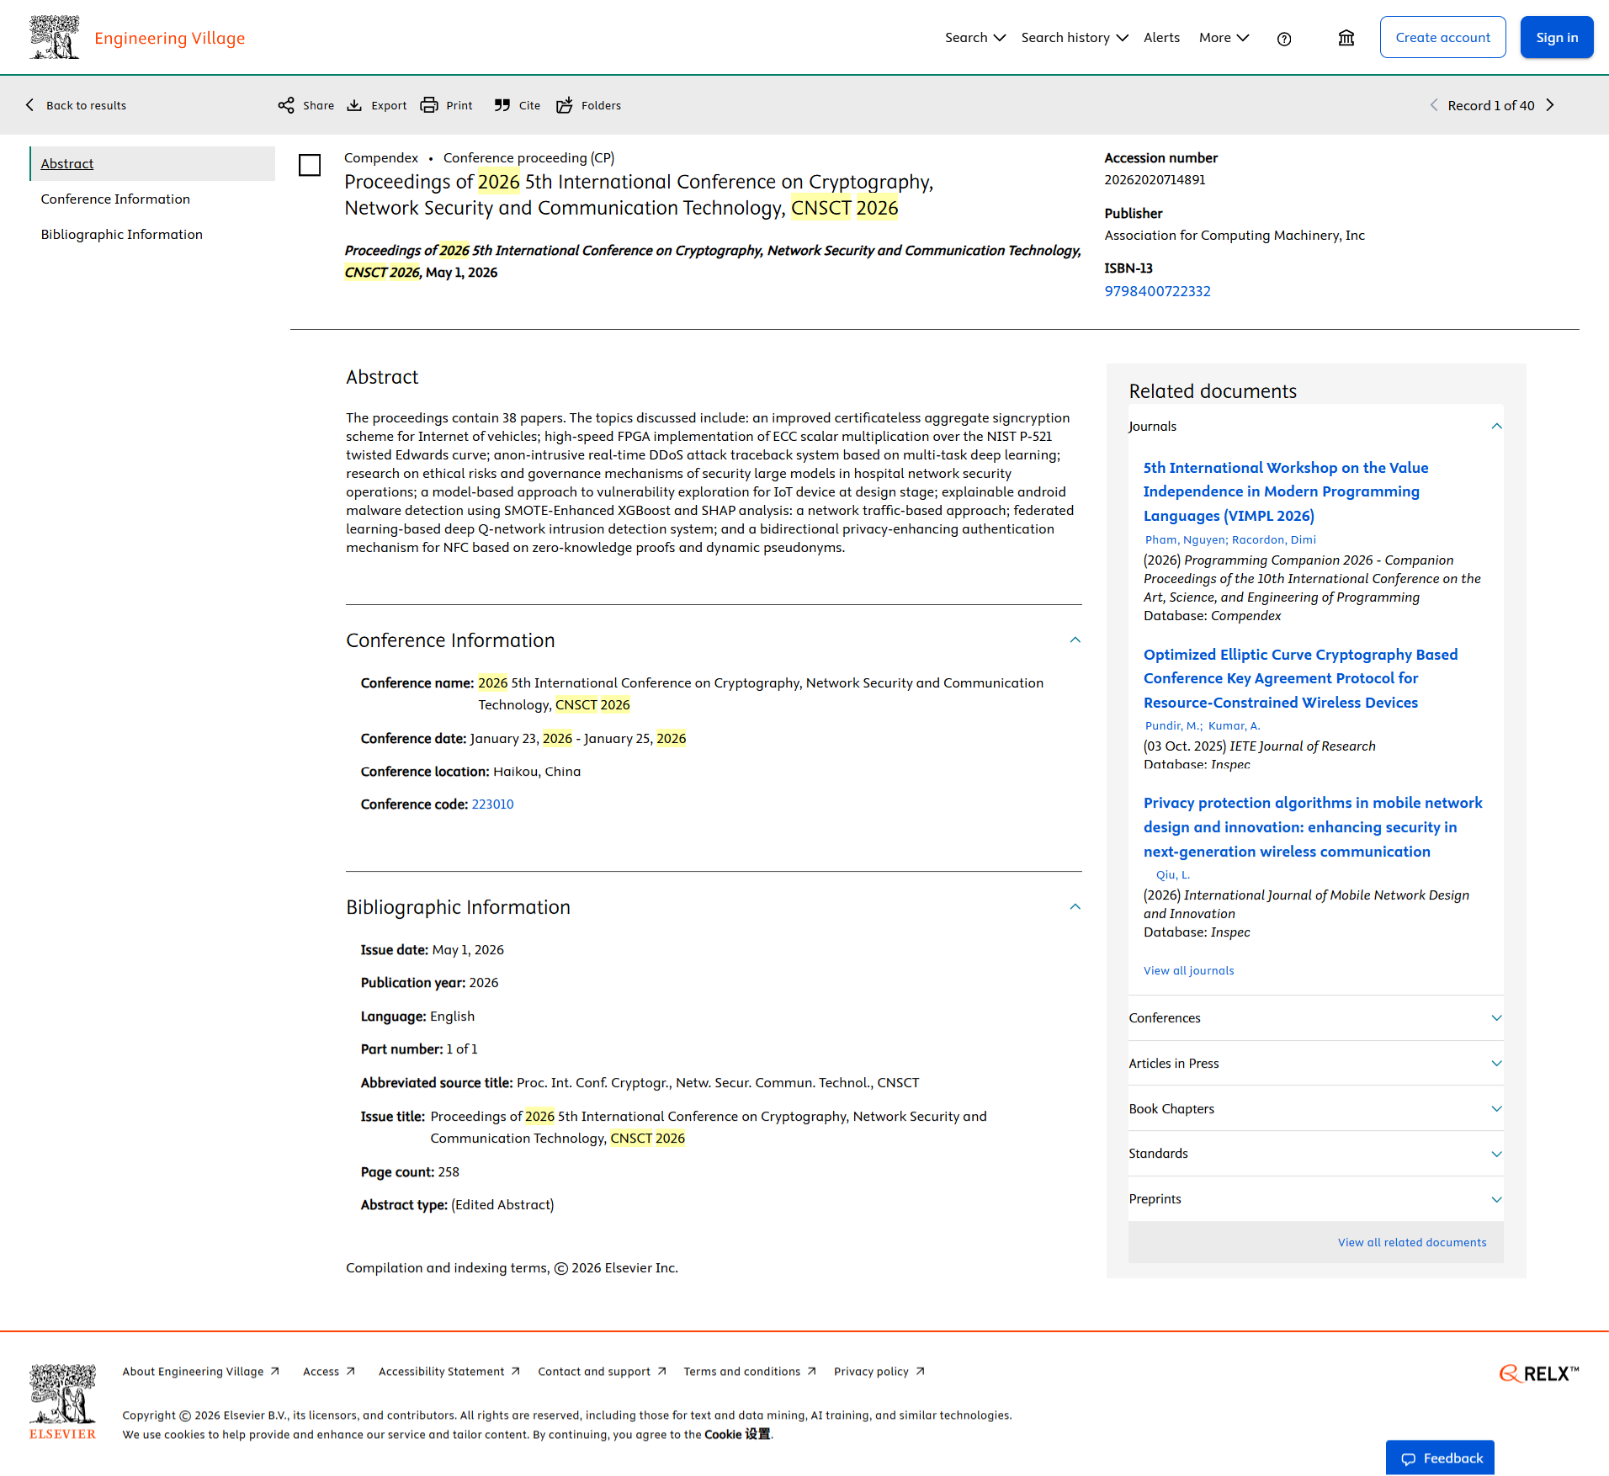This screenshot has height=1476, width=1609.
Task: Open the Alerts menu item
Action: (1161, 38)
